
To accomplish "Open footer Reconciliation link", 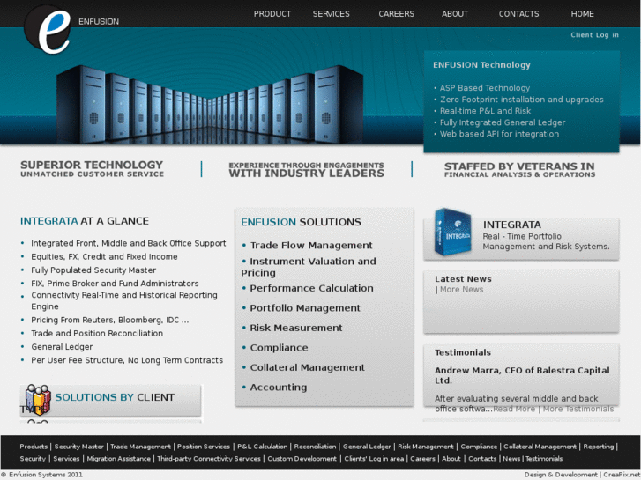I will pos(315,447).
